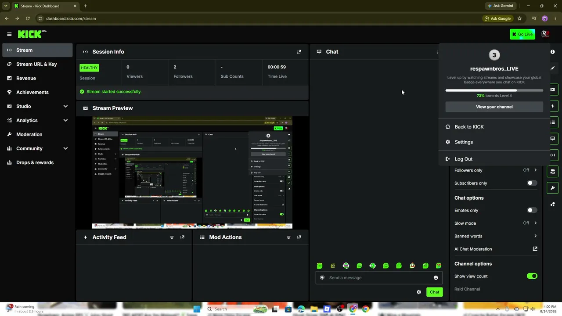Open Stream URL & Key page
This screenshot has height=316, width=562.
pyautogui.click(x=37, y=64)
